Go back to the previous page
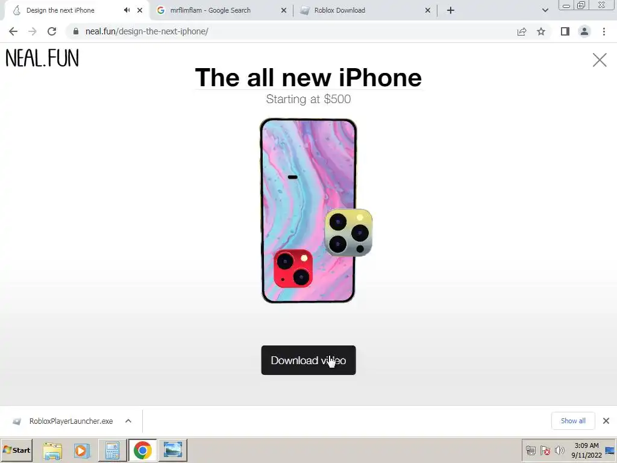 pyautogui.click(x=13, y=31)
